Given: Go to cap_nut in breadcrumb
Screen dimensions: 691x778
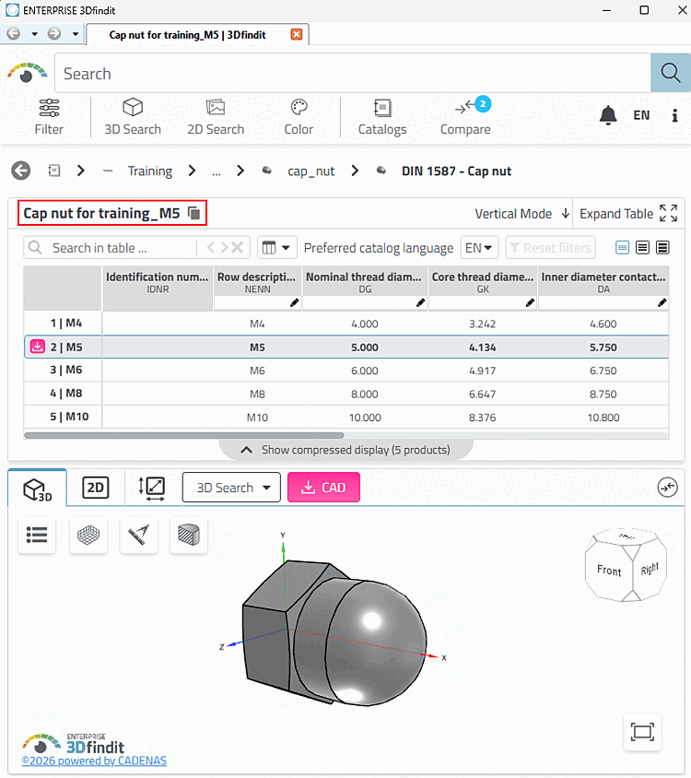Looking at the screenshot, I should coord(311,171).
